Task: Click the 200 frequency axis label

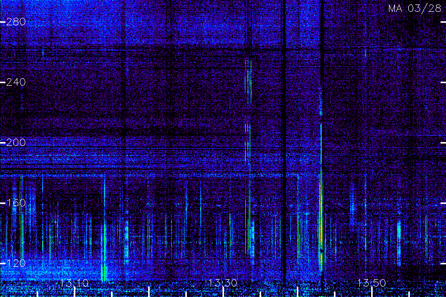Action: click(x=16, y=143)
